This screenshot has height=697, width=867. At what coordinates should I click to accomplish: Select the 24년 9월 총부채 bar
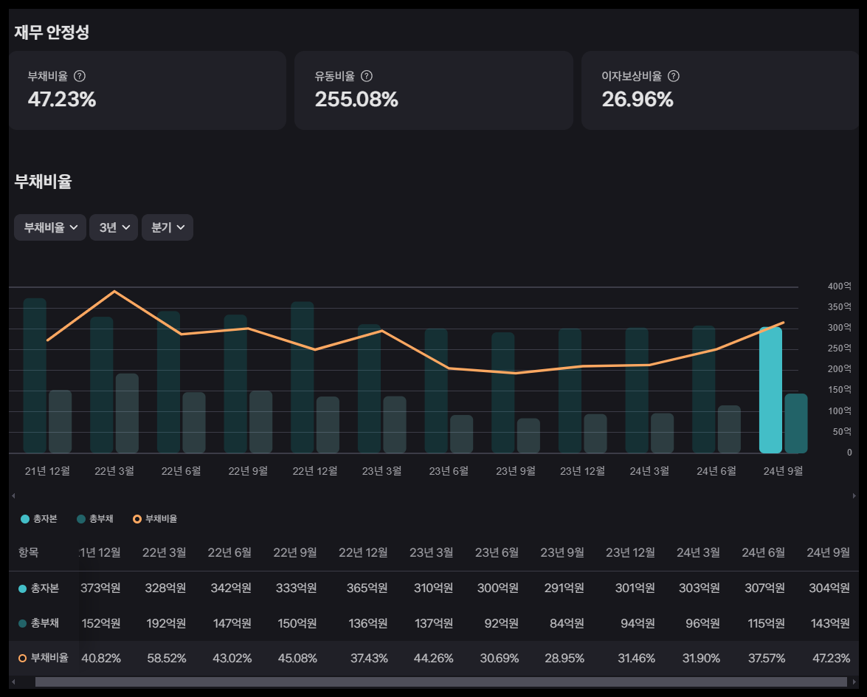pos(796,423)
